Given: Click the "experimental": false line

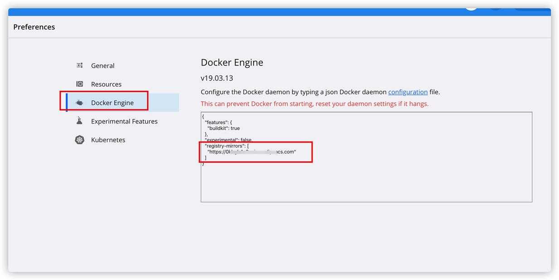Looking at the screenshot, I should [228, 140].
